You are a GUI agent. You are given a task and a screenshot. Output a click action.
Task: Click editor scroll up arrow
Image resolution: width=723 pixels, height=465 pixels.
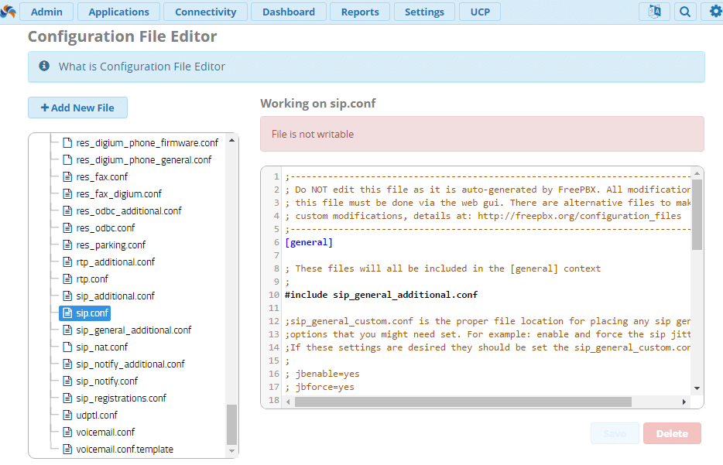click(x=697, y=173)
